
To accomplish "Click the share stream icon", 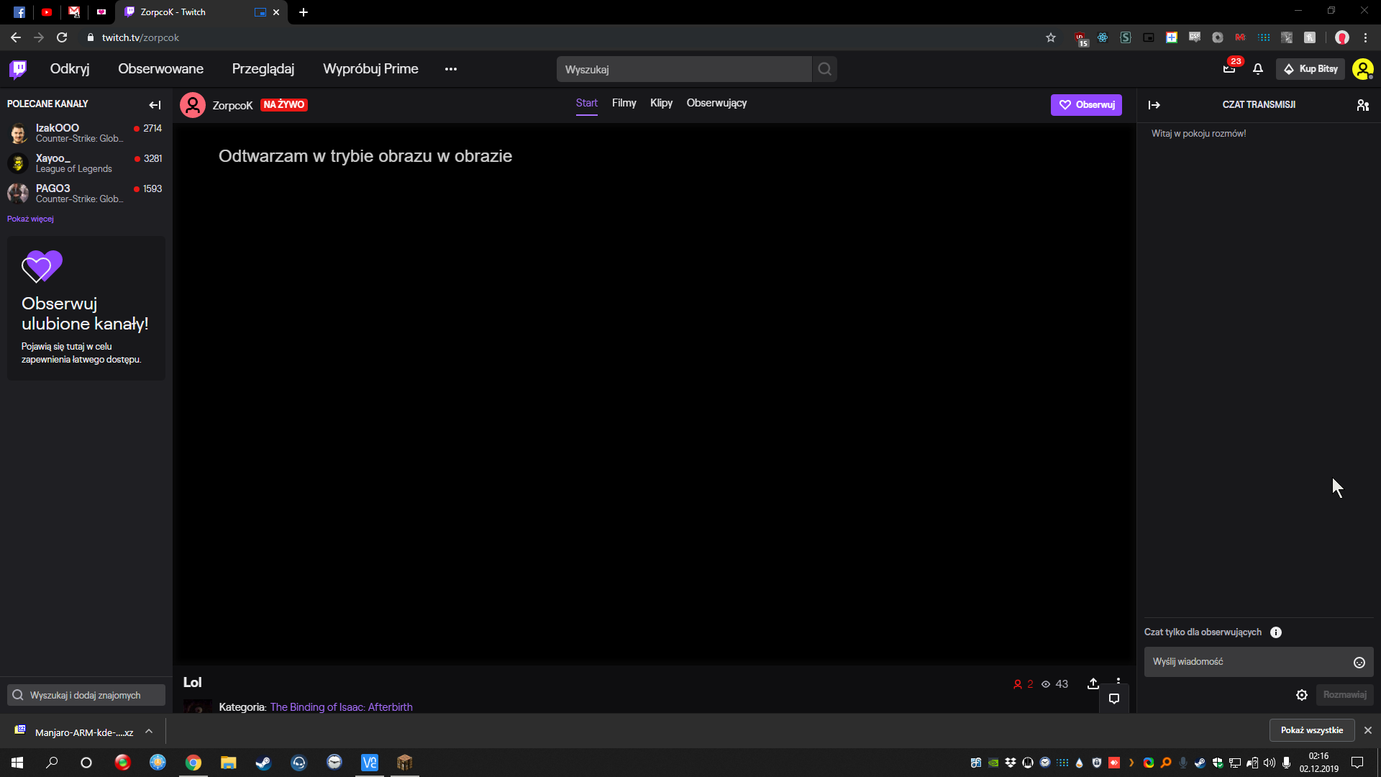I will 1093,683.
